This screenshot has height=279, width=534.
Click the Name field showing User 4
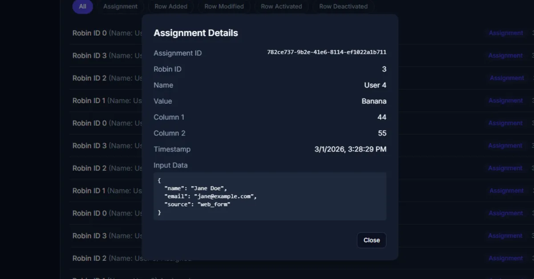[x=375, y=85]
